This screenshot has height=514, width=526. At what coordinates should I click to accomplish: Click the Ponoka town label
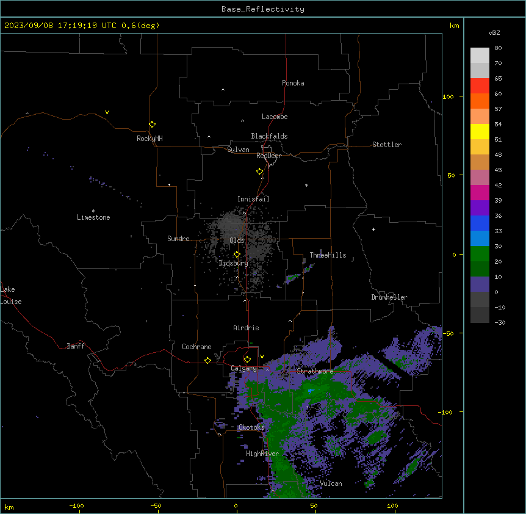click(x=293, y=83)
